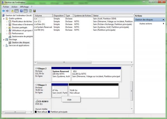Click the Forward arrow toolbar icon
This screenshot has width=167, height=119.
7,11
